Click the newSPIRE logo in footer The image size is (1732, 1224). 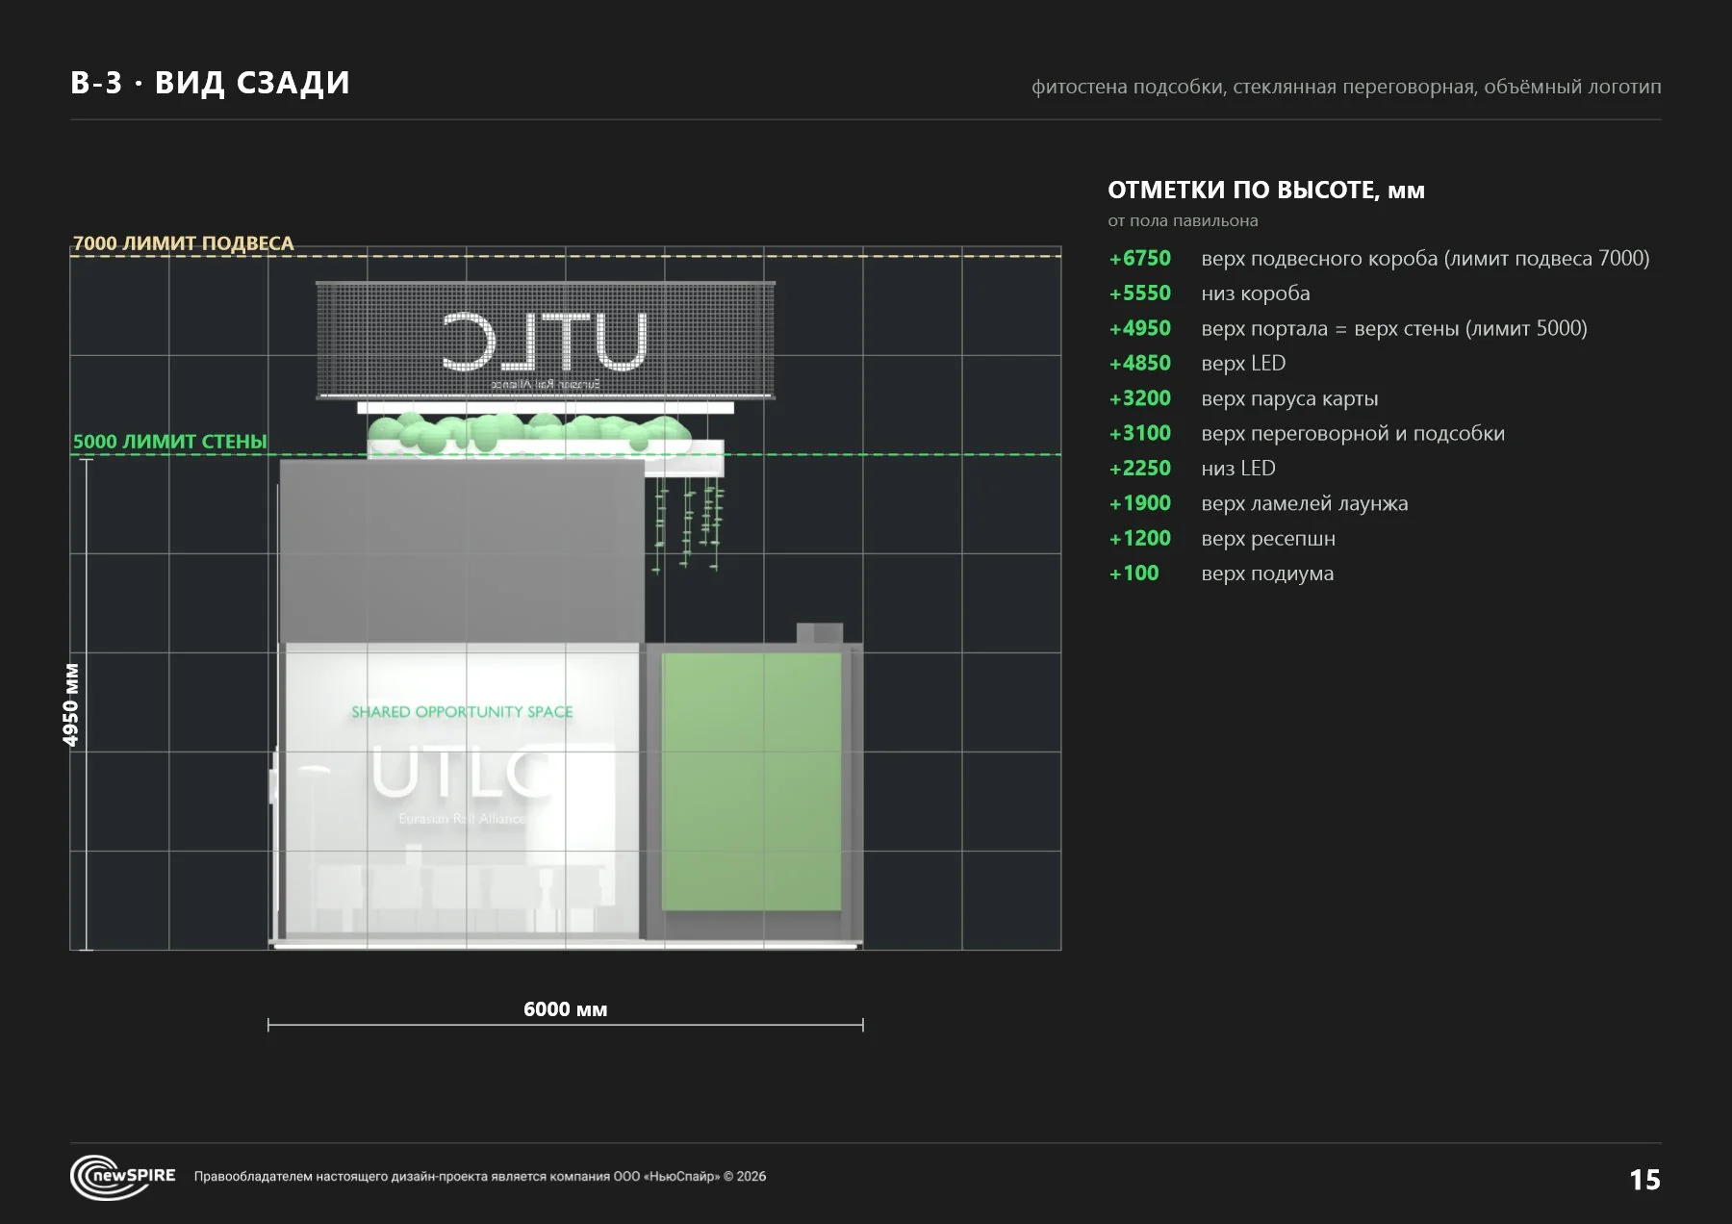tap(122, 1177)
